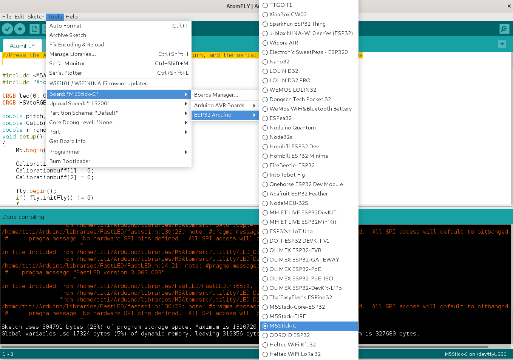The height and width of the screenshot is (360, 513).
Task: Open the sketch tab dropdown arrow
Action: pos(502,44)
